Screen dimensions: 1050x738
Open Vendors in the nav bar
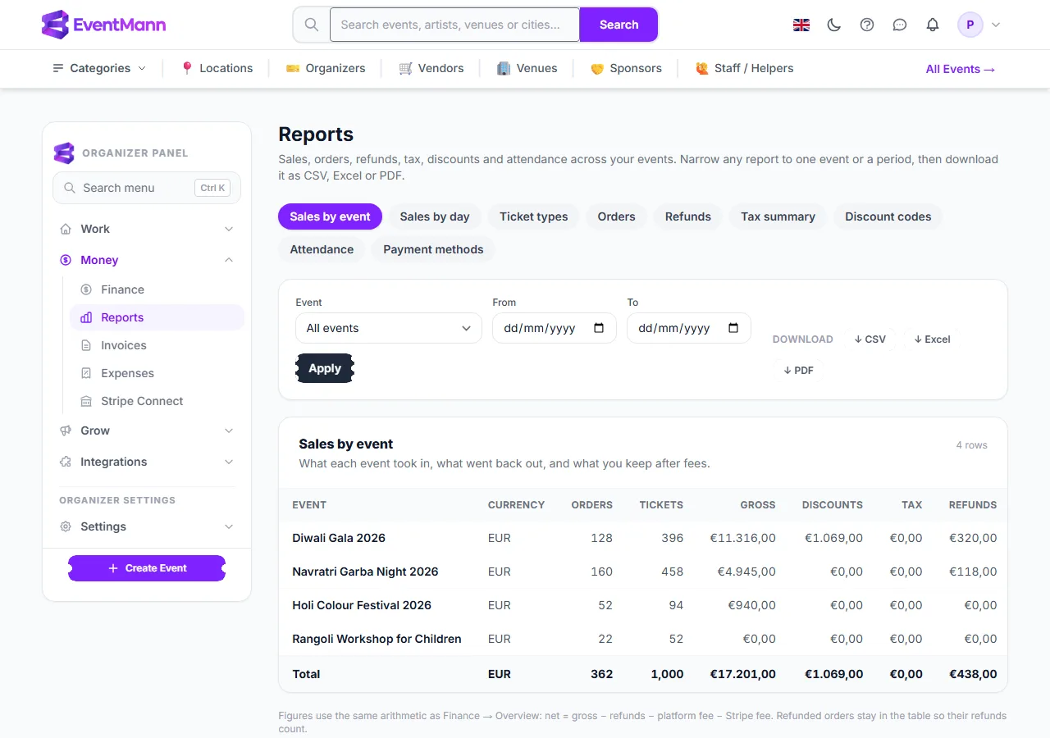click(431, 68)
